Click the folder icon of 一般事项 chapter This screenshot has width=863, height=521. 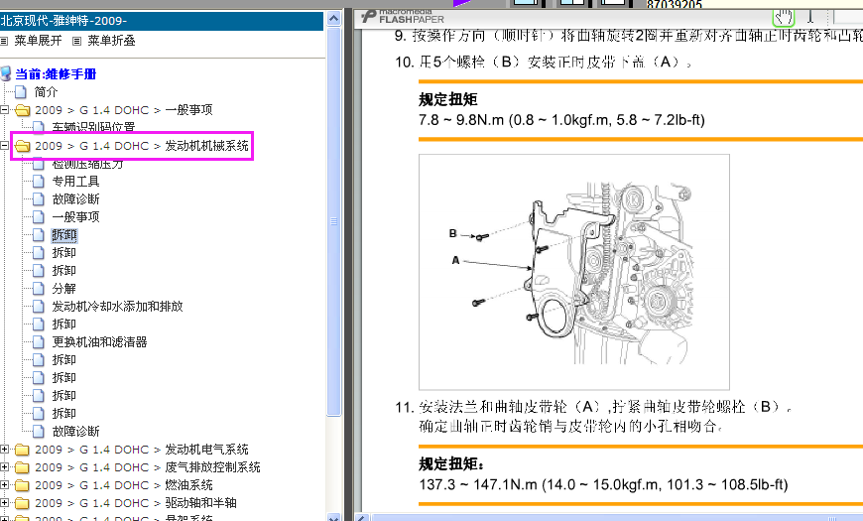pyautogui.click(x=22, y=110)
